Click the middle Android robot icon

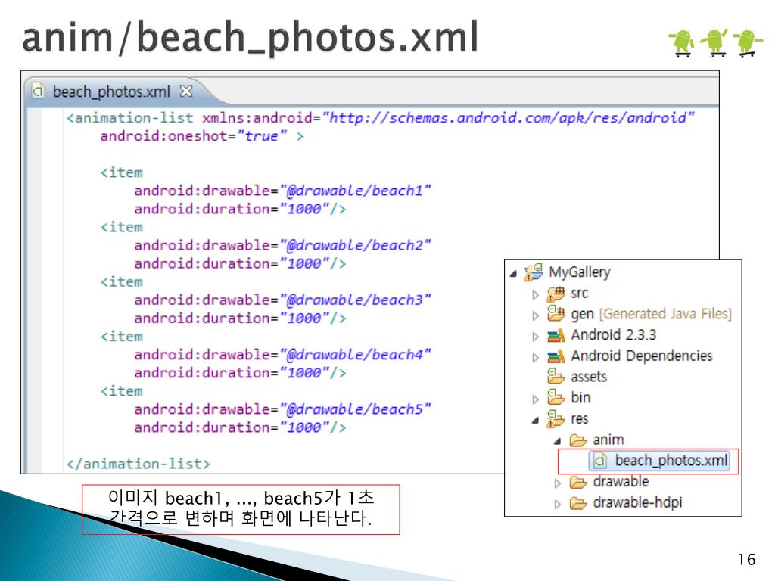click(x=714, y=42)
